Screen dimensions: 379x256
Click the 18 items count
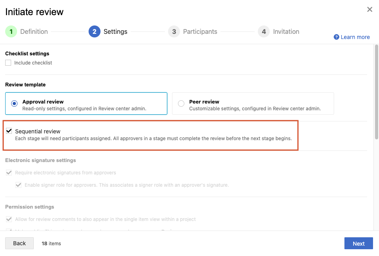(51, 243)
